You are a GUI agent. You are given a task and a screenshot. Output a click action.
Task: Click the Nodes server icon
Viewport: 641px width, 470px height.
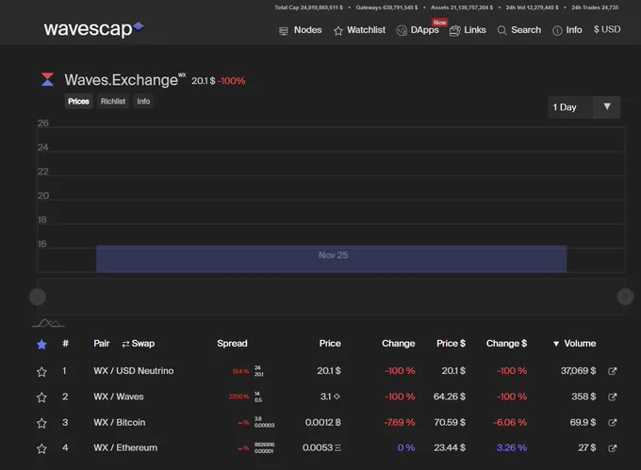pos(284,31)
